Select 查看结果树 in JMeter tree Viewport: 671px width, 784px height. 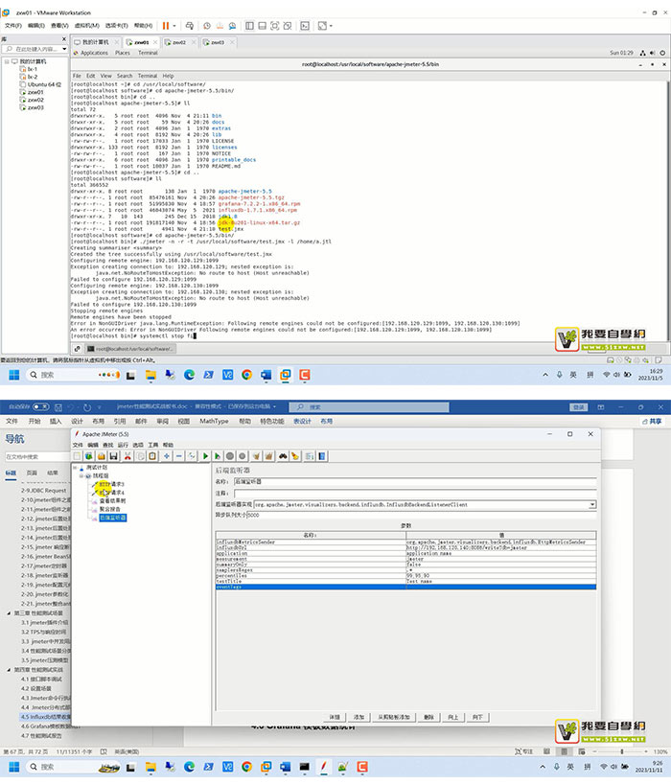tap(112, 500)
